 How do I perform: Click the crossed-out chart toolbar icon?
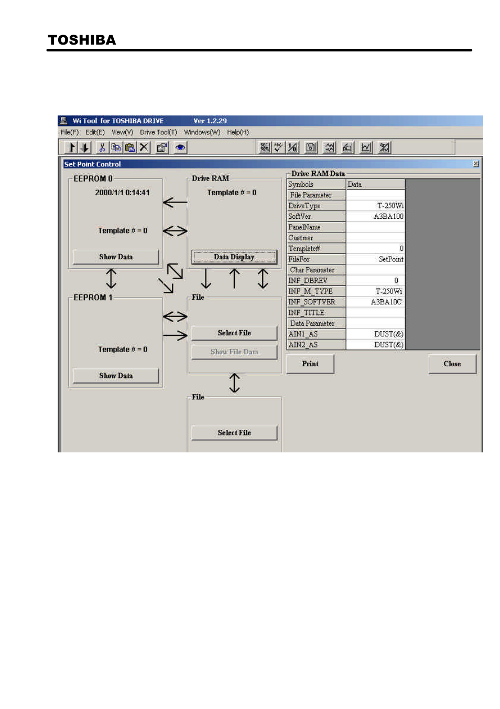pos(384,147)
